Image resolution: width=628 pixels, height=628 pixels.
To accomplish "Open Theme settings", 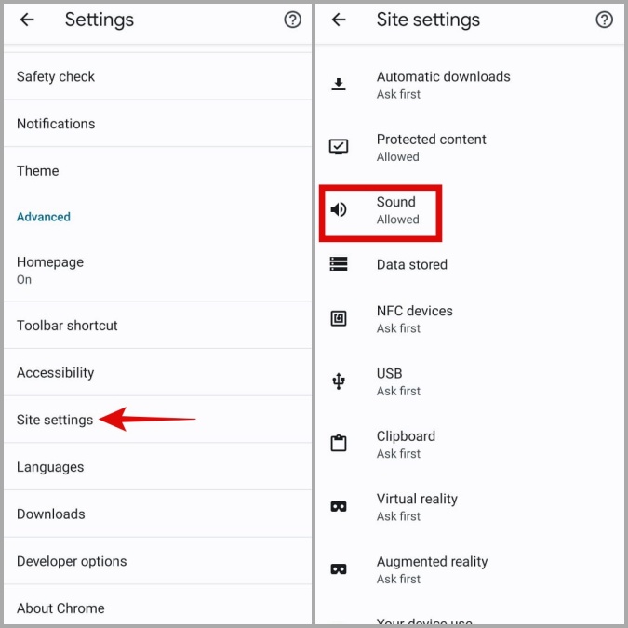I will pos(157,170).
